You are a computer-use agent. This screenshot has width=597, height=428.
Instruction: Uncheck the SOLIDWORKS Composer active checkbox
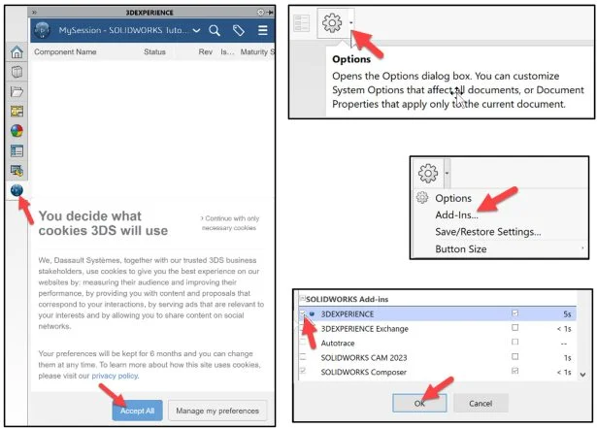(303, 371)
